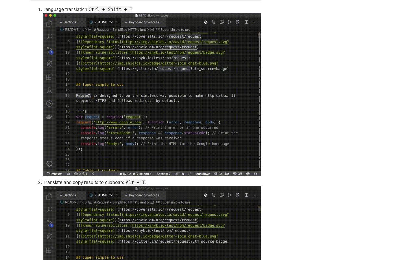Split the editor in Translate and copy screenshot
Viewport: 416px width, 260px height.
pyautogui.click(x=246, y=195)
